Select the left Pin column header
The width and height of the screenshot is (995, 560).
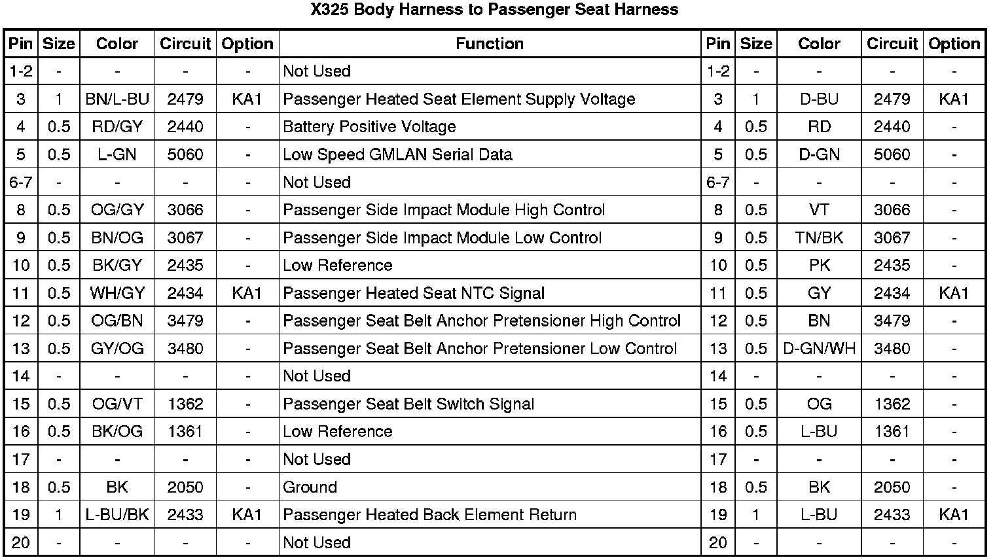21,44
